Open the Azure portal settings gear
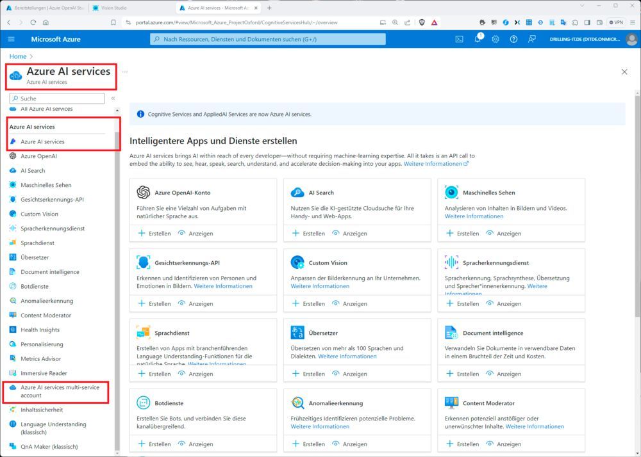641x457 pixels. [495, 39]
